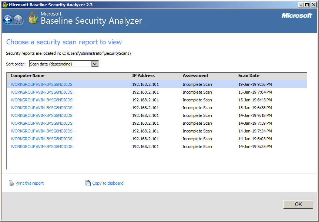Select the 19-Jan-19 9:36 PM scan date cell
Image resolution: width=319 pixels, height=222 pixels.
tap(255, 84)
